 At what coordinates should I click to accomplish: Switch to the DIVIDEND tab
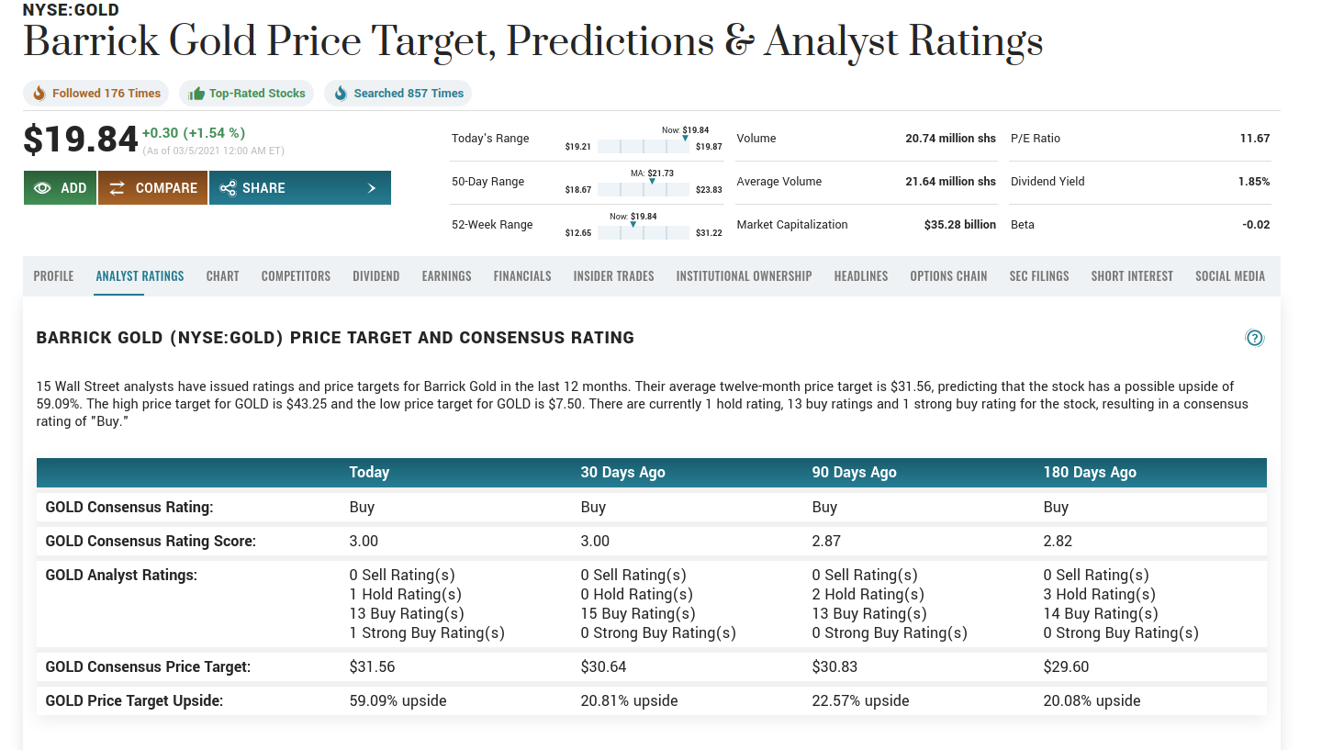(x=375, y=275)
